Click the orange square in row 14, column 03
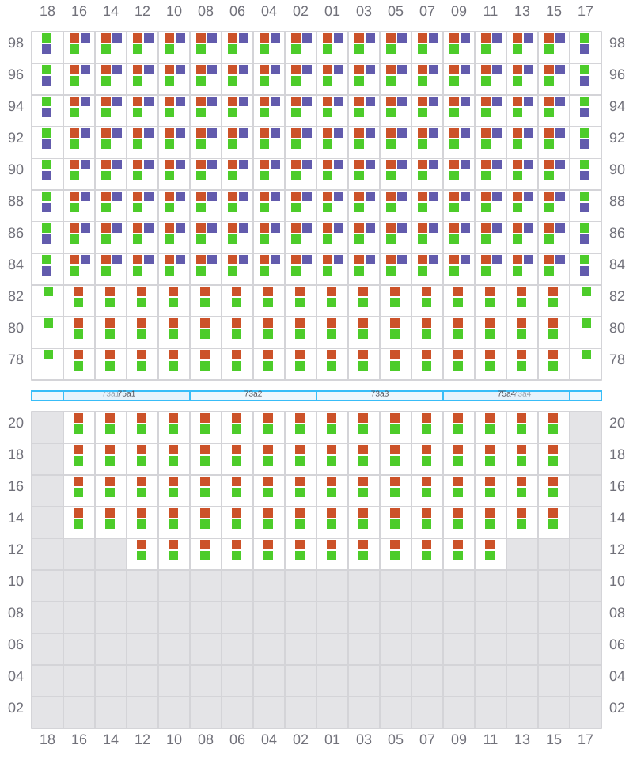 point(363,513)
